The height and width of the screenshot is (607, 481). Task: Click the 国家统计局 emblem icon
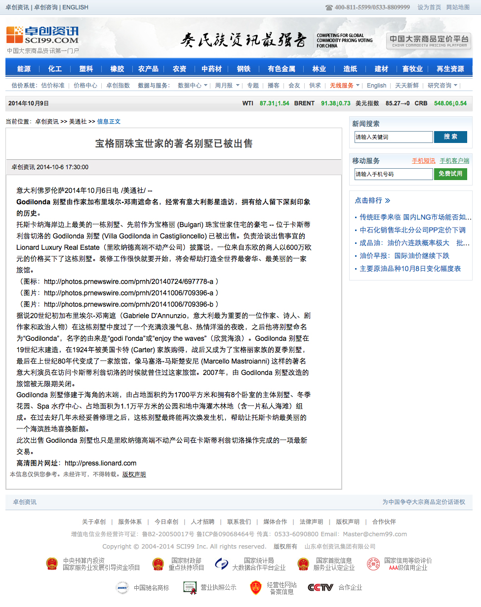click(x=222, y=564)
